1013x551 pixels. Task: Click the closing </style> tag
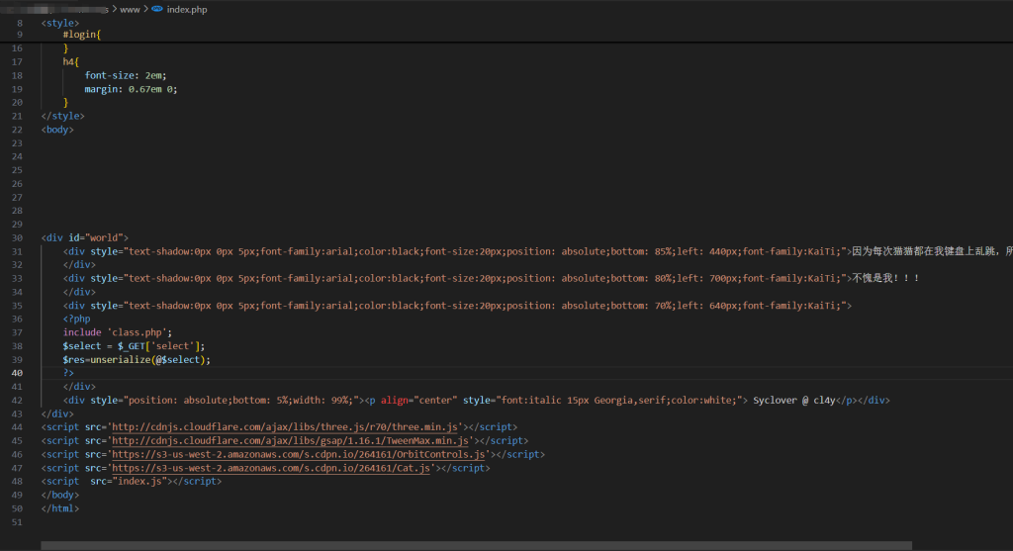62,116
